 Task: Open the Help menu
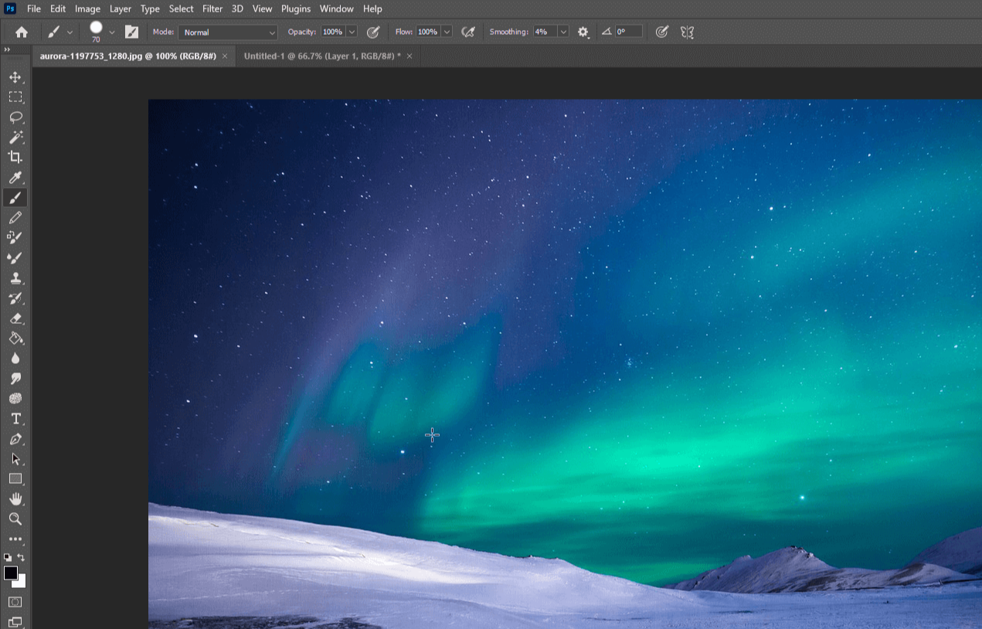pos(372,9)
